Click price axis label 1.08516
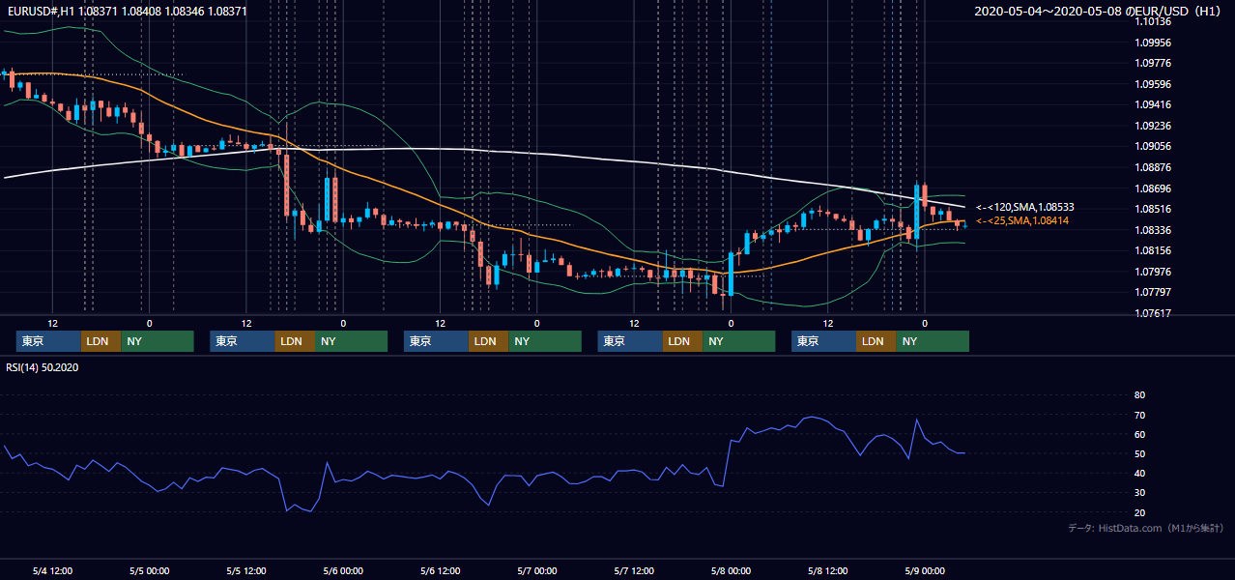The height and width of the screenshot is (580, 1235). coord(1153,209)
